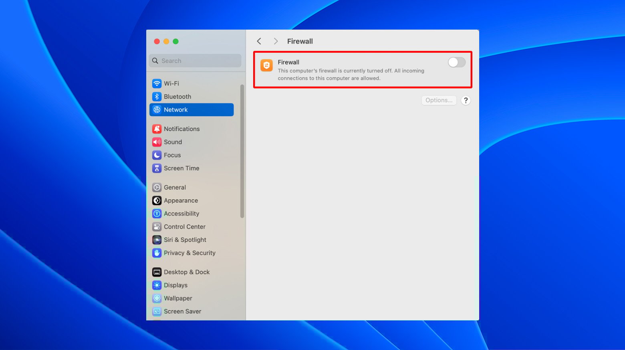This screenshot has height=350, width=625.
Task: Go forward with the right chevron
Action: (x=276, y=41)
